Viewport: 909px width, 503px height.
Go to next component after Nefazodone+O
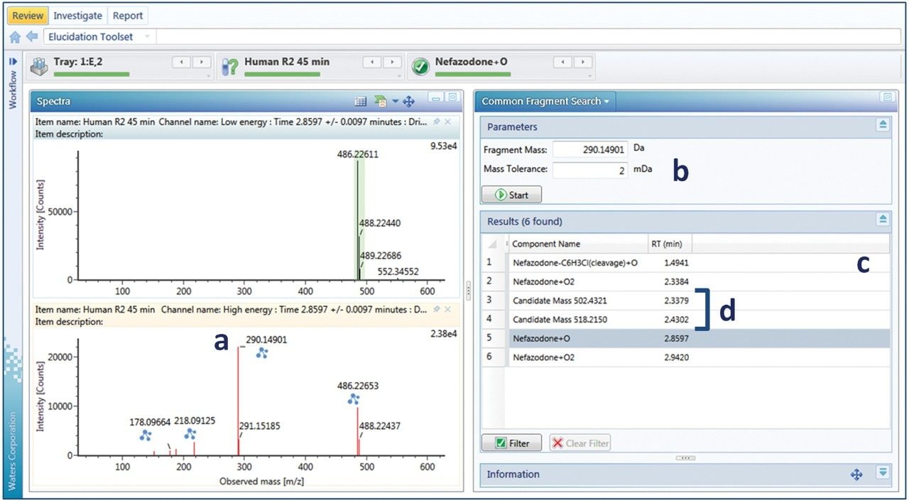pos(583,63)
